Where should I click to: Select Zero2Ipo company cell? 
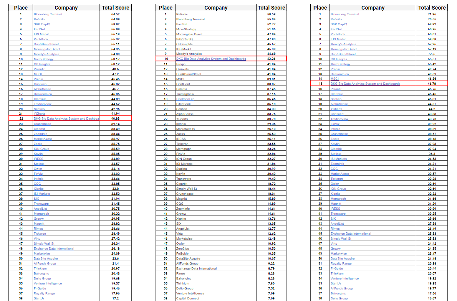point(184,248)
